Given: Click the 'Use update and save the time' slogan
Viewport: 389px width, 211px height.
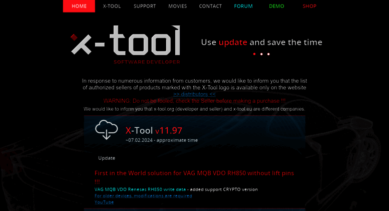Looking at the screenshot, I should 261,42.
